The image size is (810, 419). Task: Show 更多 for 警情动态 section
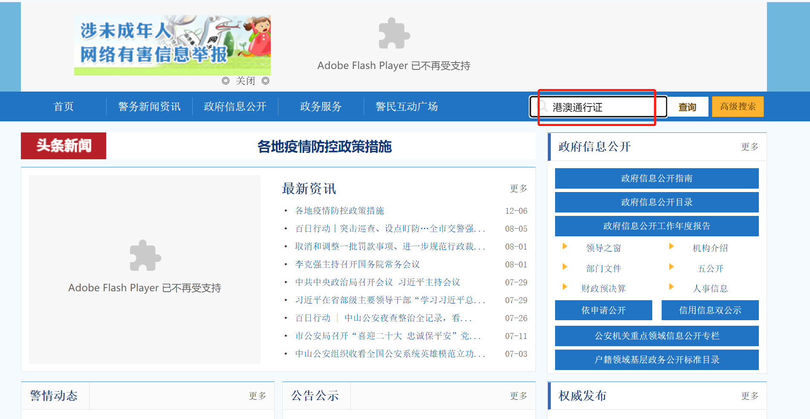tap(257, 396)
